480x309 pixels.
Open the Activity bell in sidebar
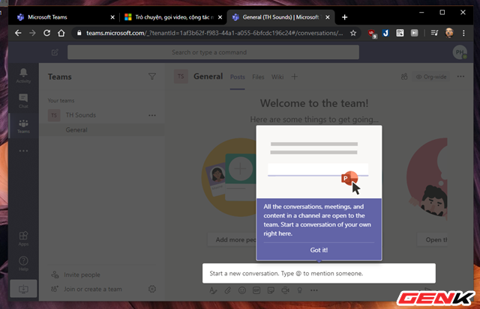point(23,75)
